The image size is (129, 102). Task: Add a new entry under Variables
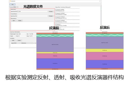pyautogui.click(x=13, y=40)
